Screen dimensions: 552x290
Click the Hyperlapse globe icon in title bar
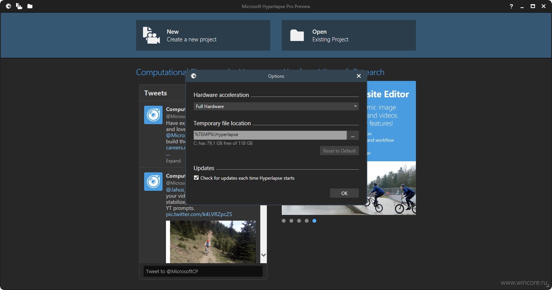pyautogui.click(x=8, y=6)
